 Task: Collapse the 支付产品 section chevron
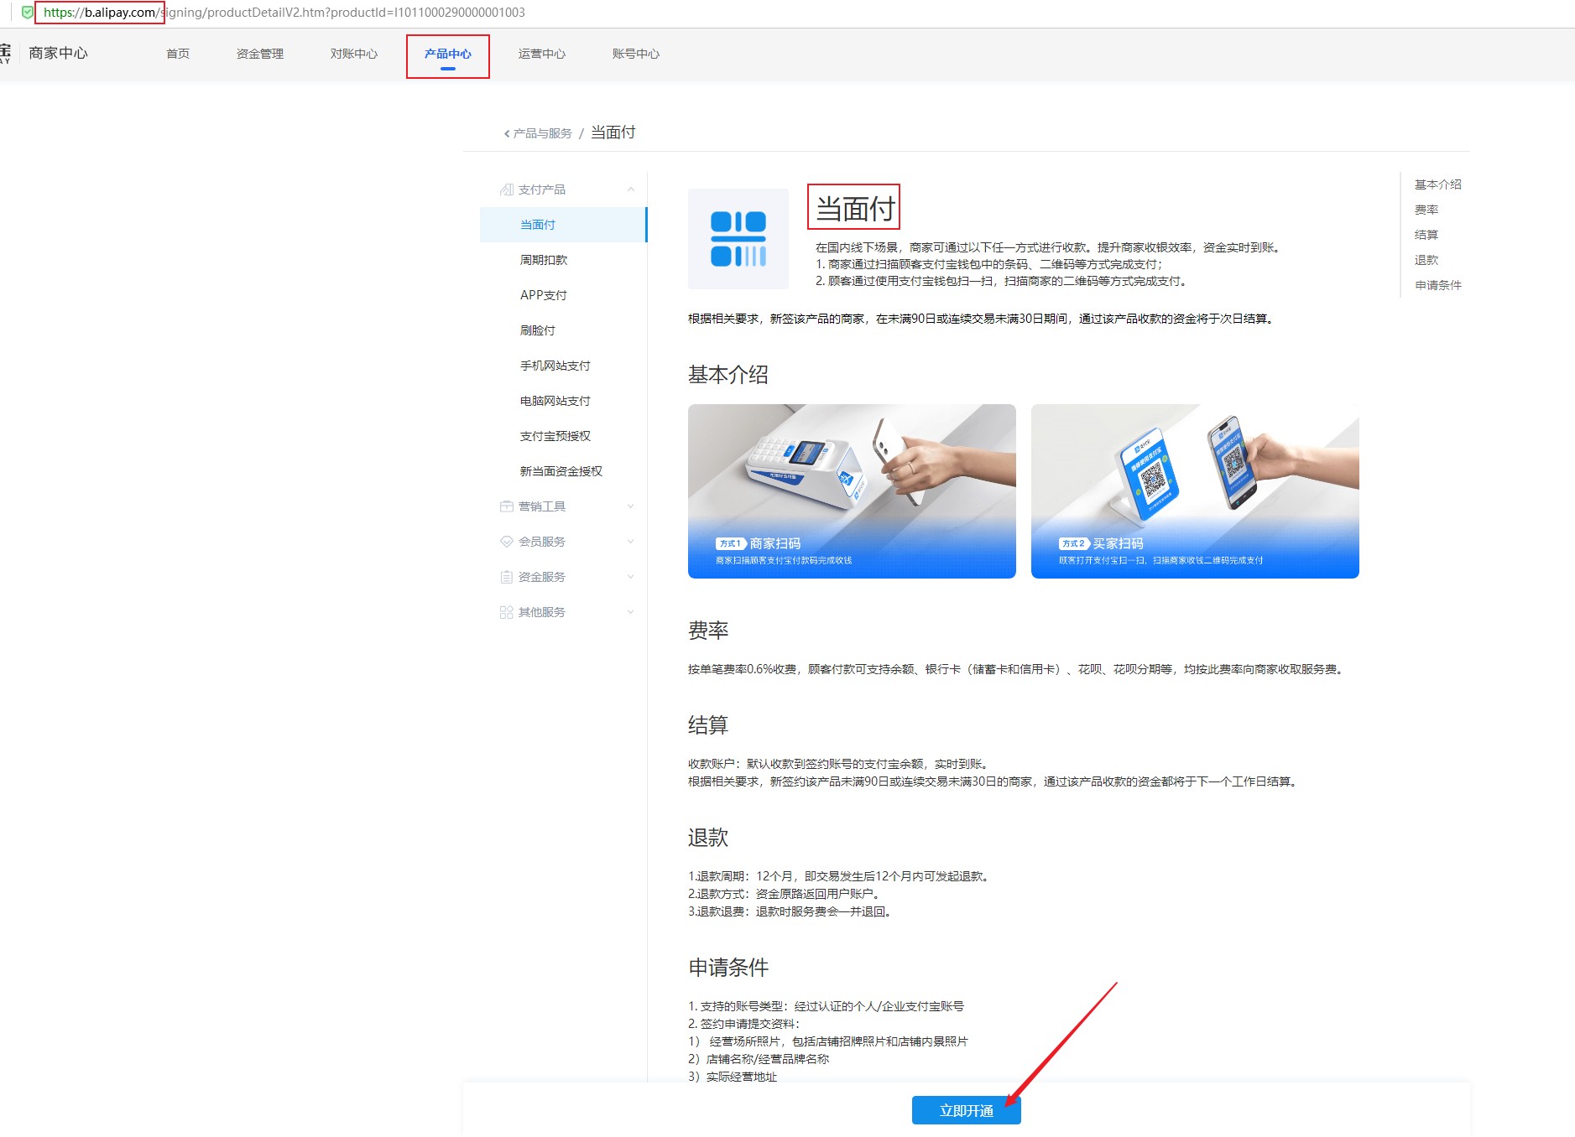coord(631,189)
